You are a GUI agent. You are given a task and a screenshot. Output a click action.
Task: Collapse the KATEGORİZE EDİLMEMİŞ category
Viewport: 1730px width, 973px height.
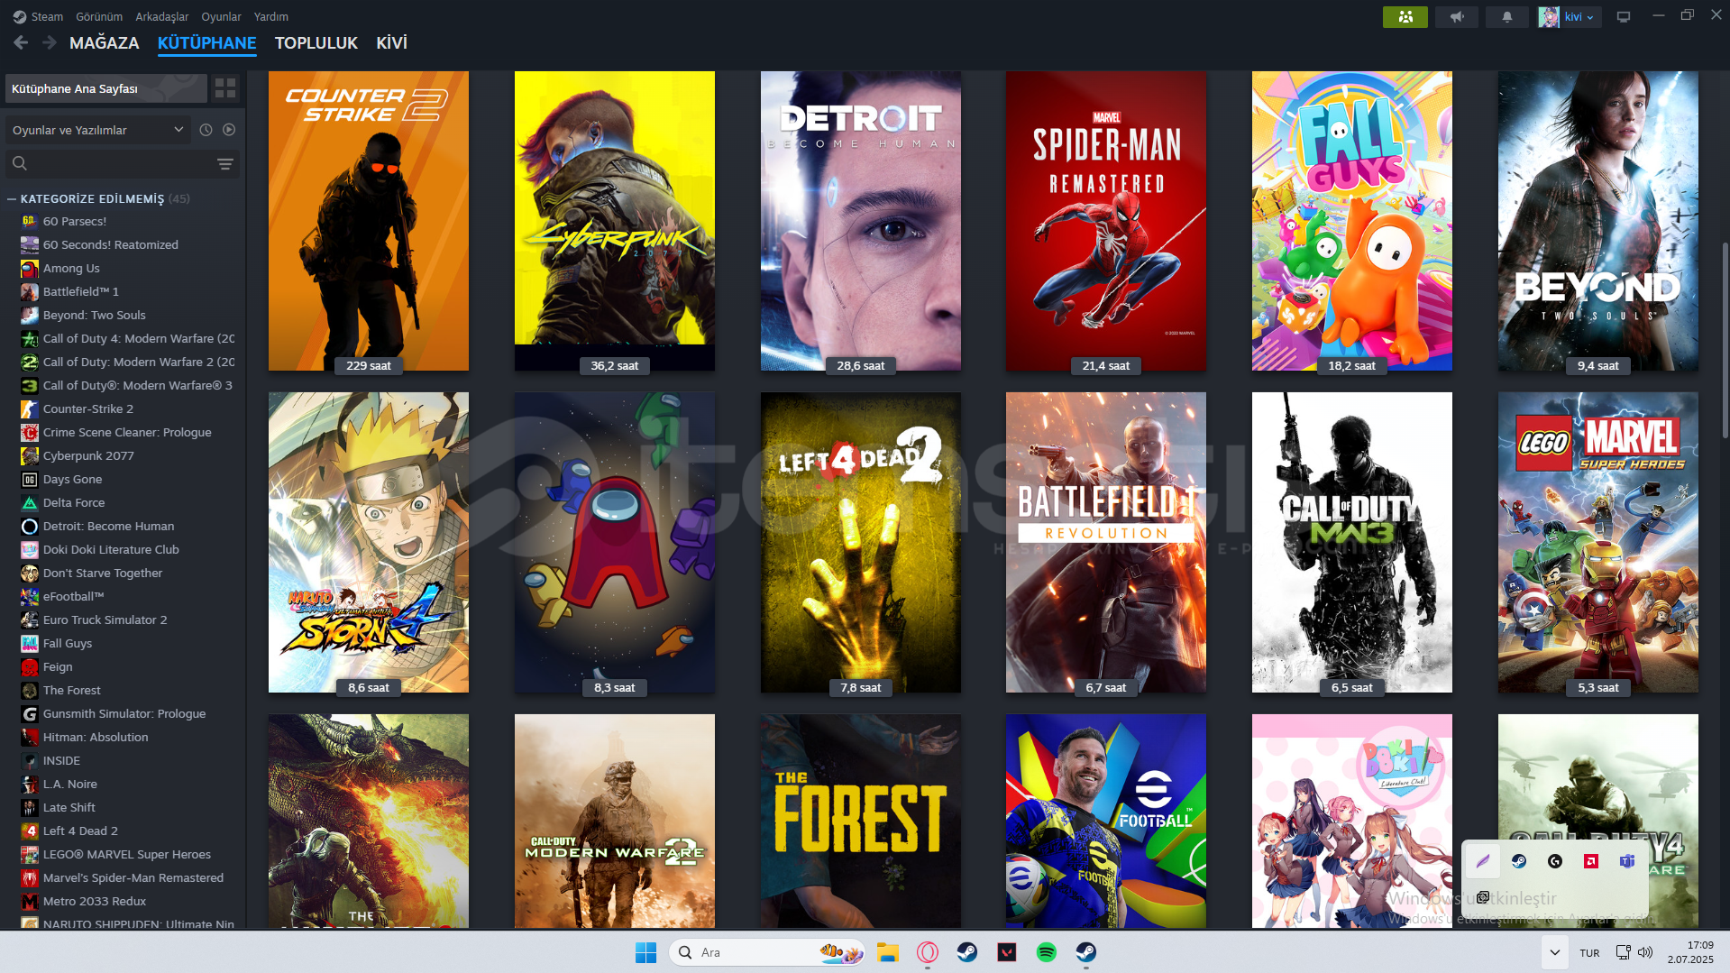(x=12, y=198)
